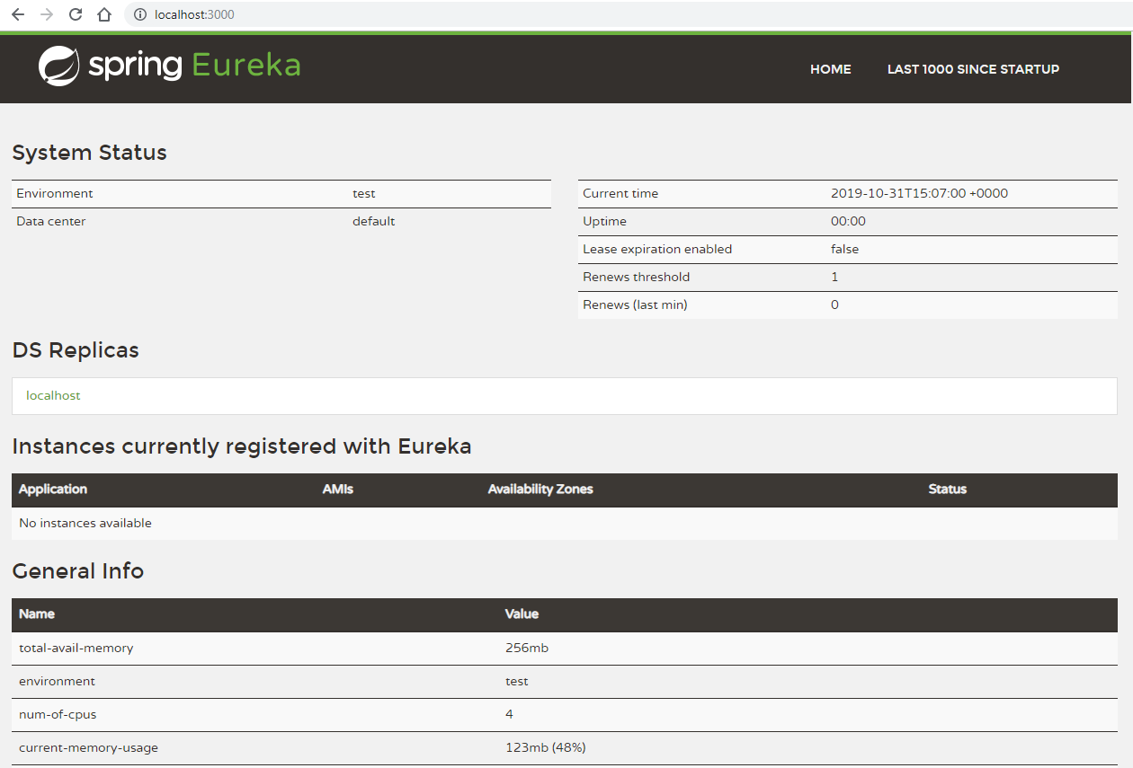Screen dimensions: 1133x768
Task: Click the page refresh icon
Action: (x=75, y=14)
